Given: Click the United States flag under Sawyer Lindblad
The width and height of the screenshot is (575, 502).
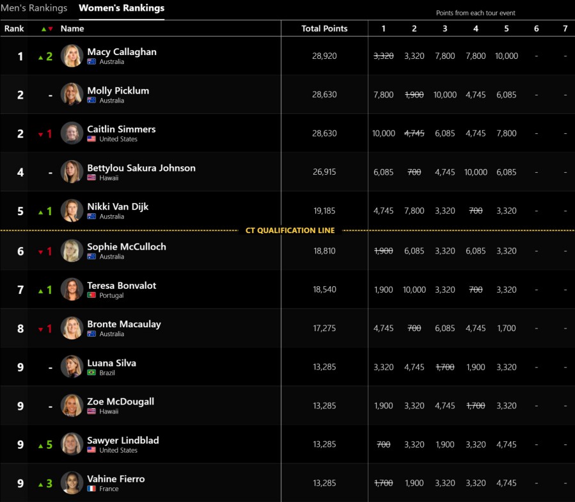Looking at the screenshot, I should pos(91,450).
